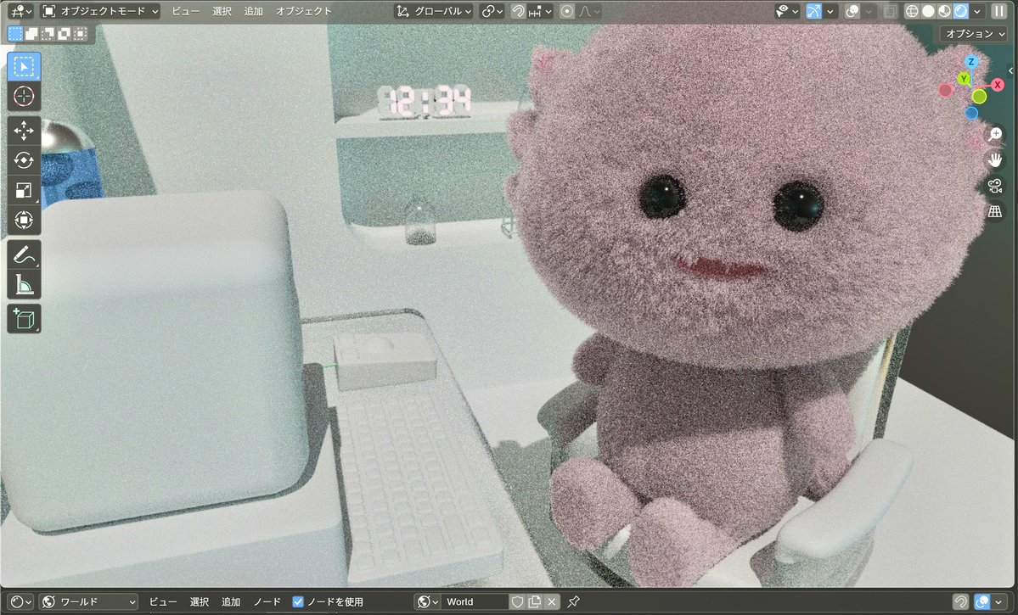Switch perspective/orthographic grid icon
Viewport: 1018px width, 615px height.
[x=994, y=211]
